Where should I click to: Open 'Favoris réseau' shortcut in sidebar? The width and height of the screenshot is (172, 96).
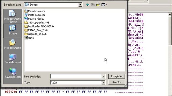click(13, 73)
